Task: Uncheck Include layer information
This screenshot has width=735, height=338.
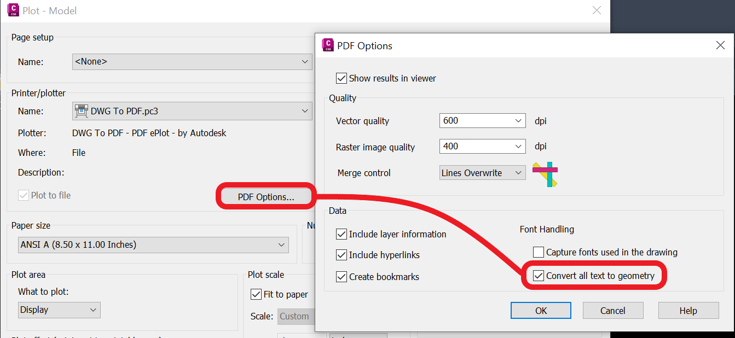Action: coord(340,234)
